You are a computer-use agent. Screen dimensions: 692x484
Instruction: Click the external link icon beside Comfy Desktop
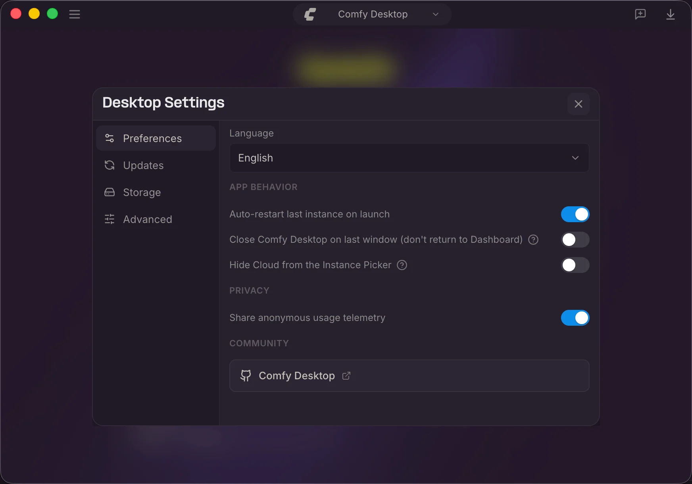point(346,376)
